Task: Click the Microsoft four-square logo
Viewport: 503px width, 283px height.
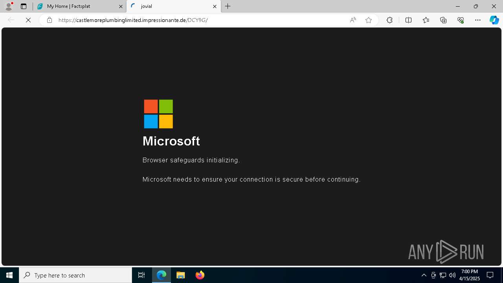Action: tap(158, 114)
